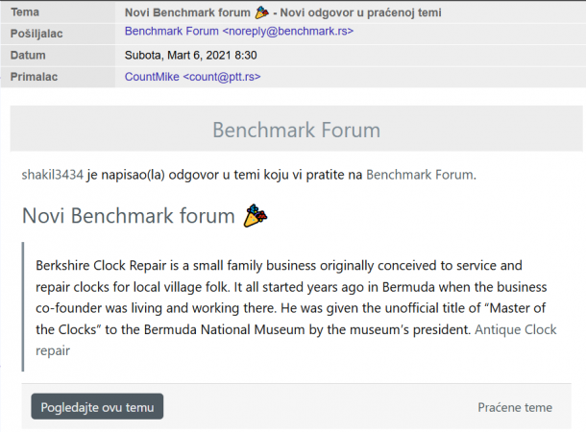Viewport: 586px width, 432px height.
Task: Click text je napisao(la) odgovor u temi
Action: 173,175
